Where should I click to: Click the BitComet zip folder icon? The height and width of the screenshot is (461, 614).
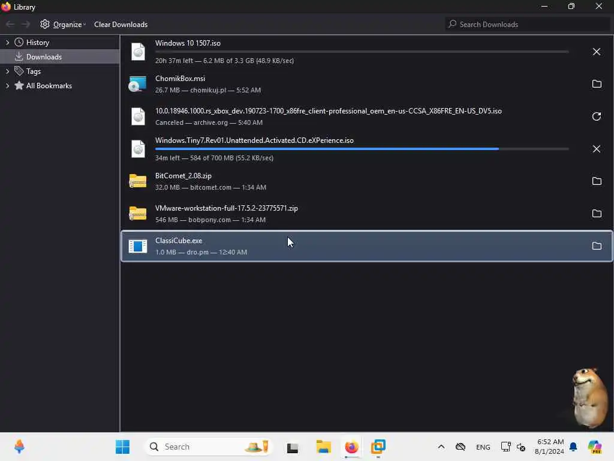(x=137, y=181)
